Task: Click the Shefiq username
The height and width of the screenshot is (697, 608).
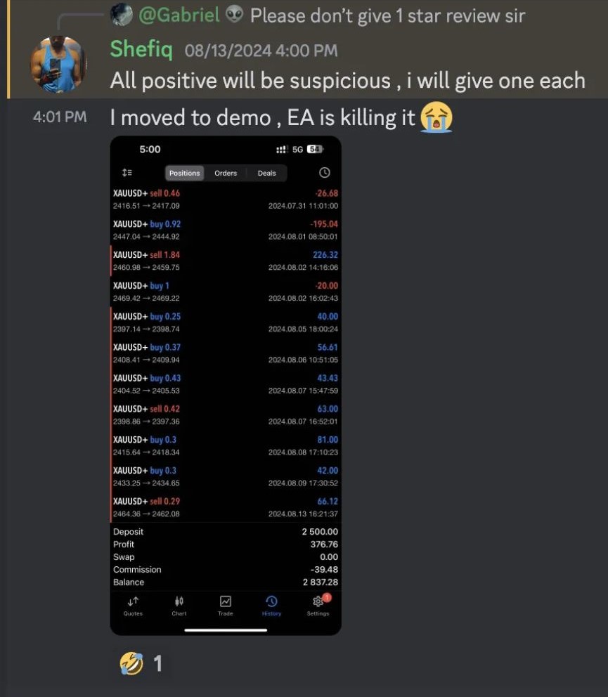Action: pos(141,49)
